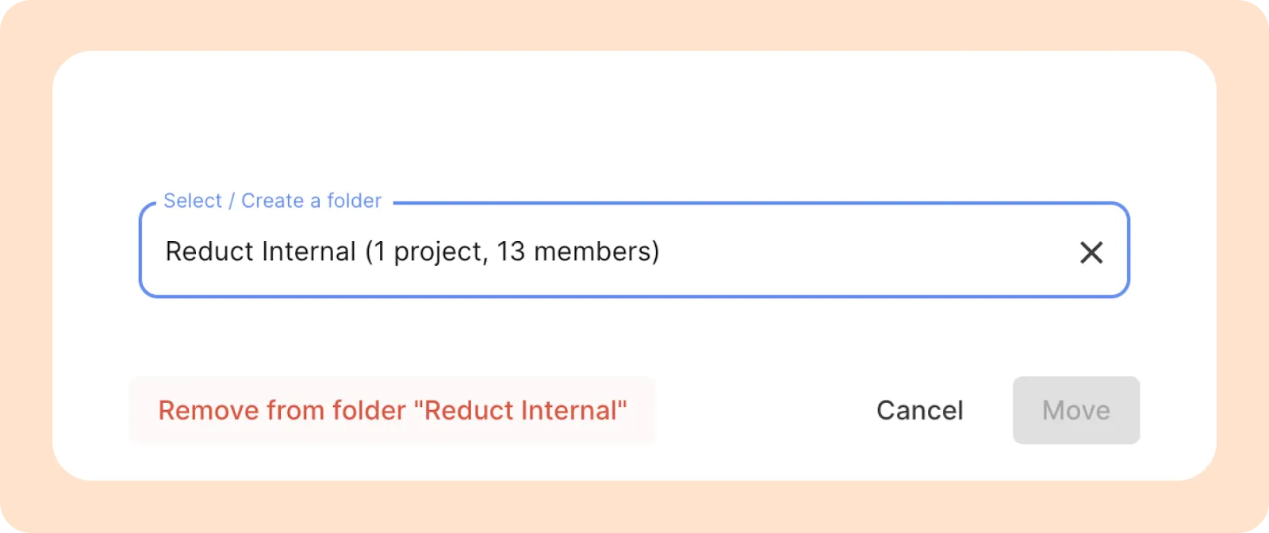
Task: Reset the folder selection using the cross icon
Action: pyautogui.click(x=1091, y=252)
